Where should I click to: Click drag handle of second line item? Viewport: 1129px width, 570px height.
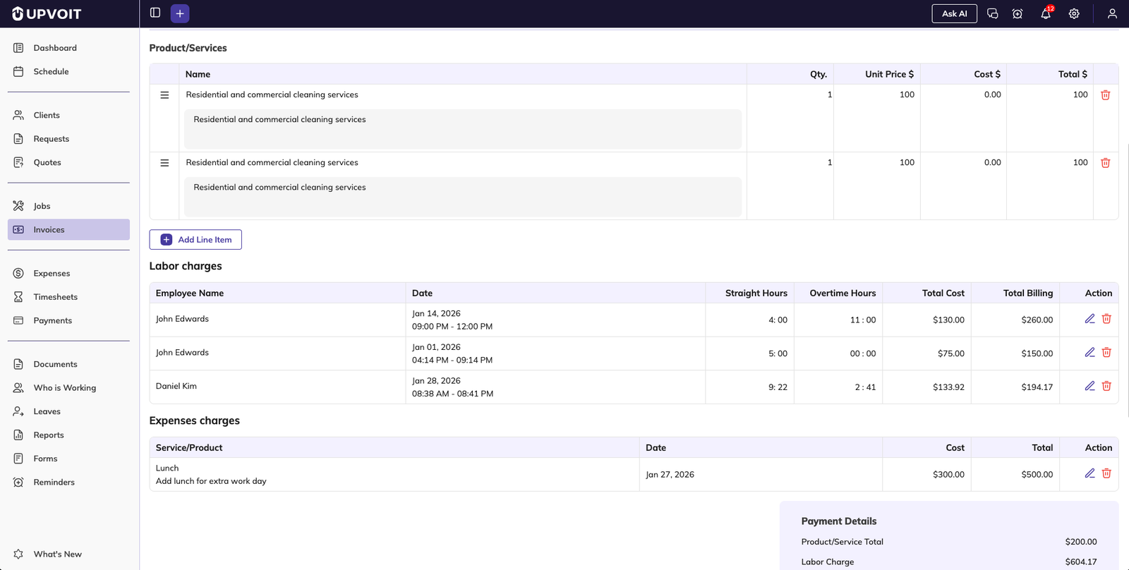click(x=164, y=163)
